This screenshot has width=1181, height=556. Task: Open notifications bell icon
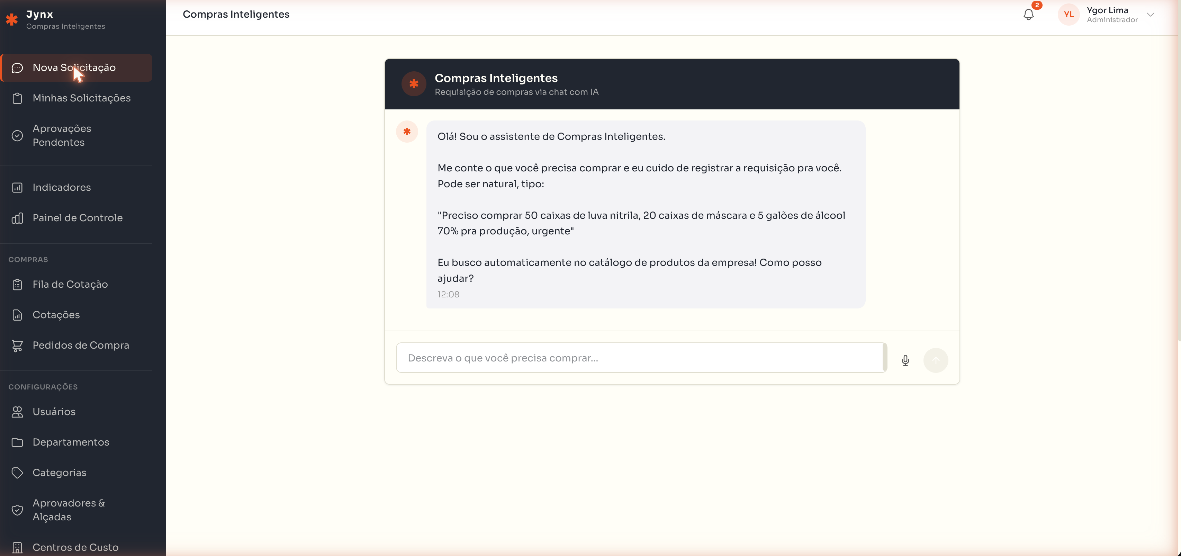pyautogui.click(x=1028, y=15)
